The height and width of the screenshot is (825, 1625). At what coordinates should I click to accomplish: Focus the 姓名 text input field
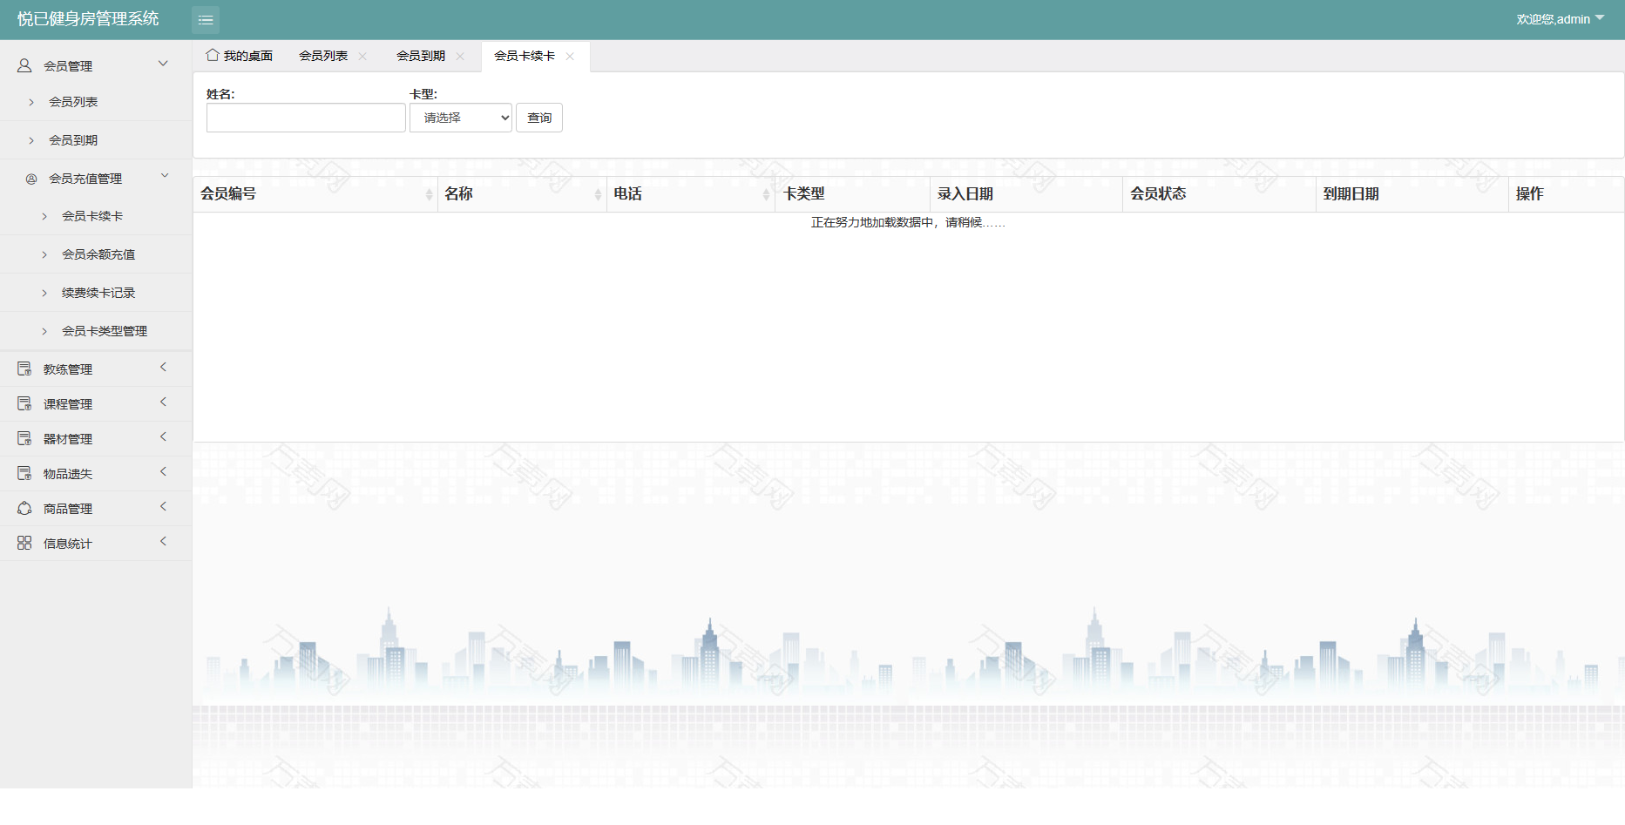[306, 118]
